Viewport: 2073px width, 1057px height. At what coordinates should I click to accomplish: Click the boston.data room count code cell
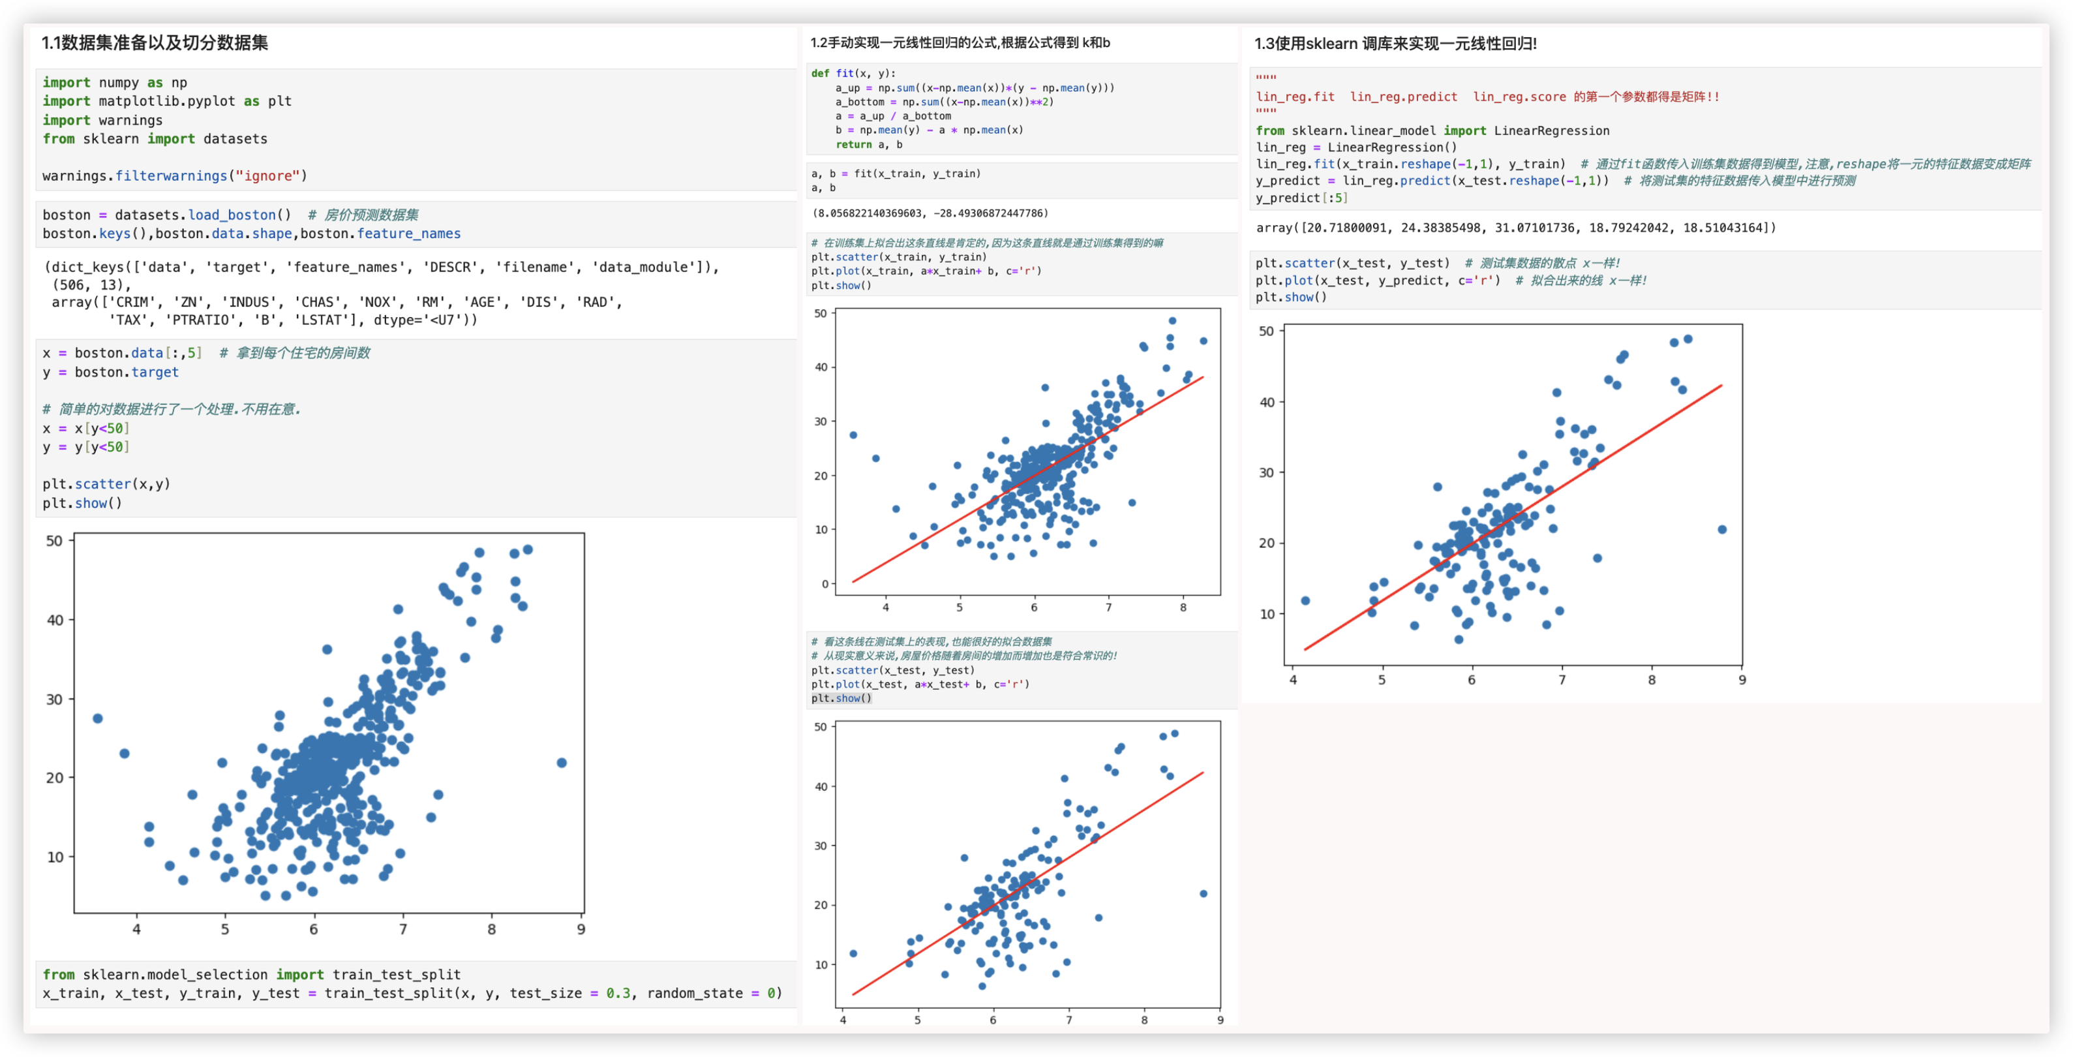click(x=416, y=427)
